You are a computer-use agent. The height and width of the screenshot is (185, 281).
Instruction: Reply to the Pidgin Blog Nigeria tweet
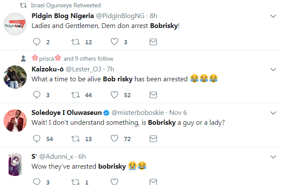(x=37, y=42)
